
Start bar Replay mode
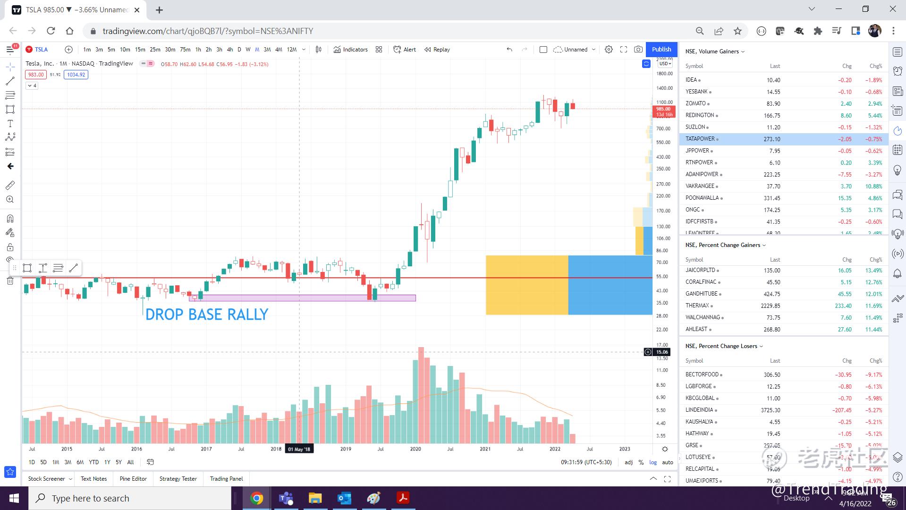click(437, 50)
